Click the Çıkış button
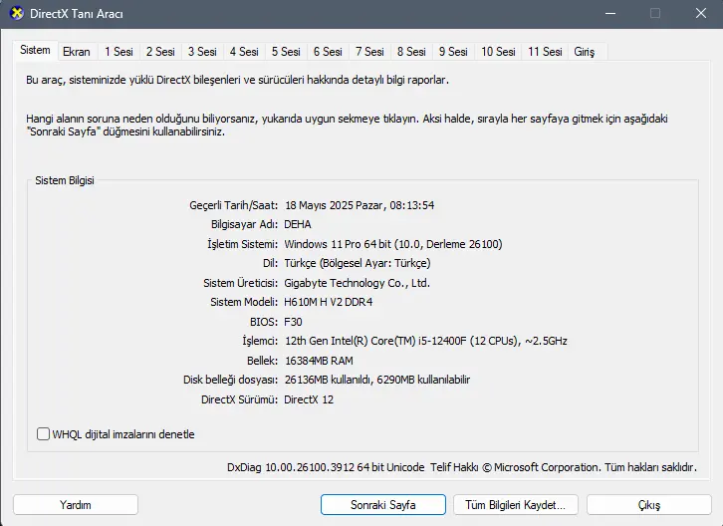723x526 pixels. pos(649,505)
